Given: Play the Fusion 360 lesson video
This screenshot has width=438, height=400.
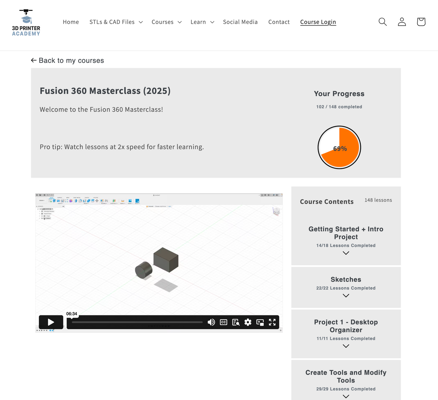Looking at the screenshot, I should [x=50, y=322].
